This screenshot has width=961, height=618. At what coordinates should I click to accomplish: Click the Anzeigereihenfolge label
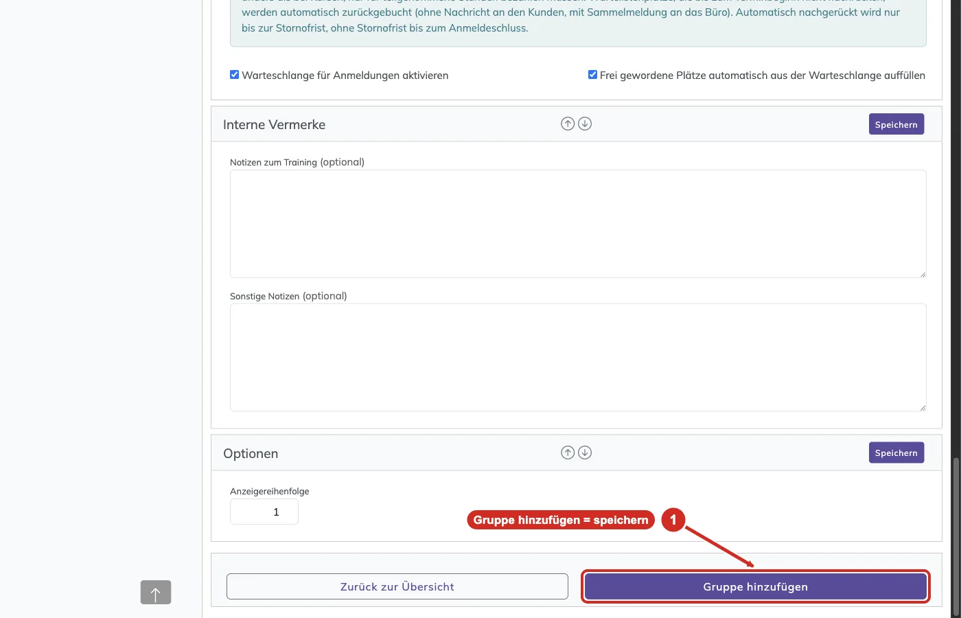pyautogui.click(x=270, y=491)
